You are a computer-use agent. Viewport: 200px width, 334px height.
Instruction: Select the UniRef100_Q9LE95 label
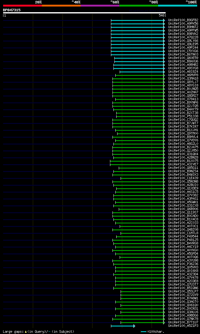click(x=183, y=44)
